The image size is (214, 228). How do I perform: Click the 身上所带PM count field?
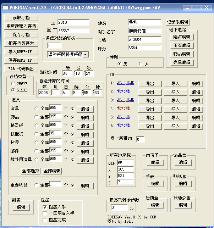(140, 139)
